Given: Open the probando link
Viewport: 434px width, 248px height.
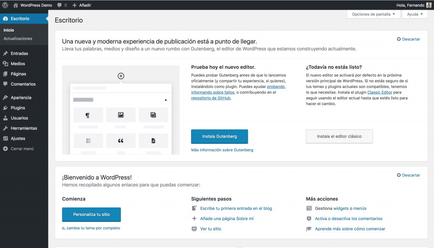Looking at the screenshot, I should 275,87.
